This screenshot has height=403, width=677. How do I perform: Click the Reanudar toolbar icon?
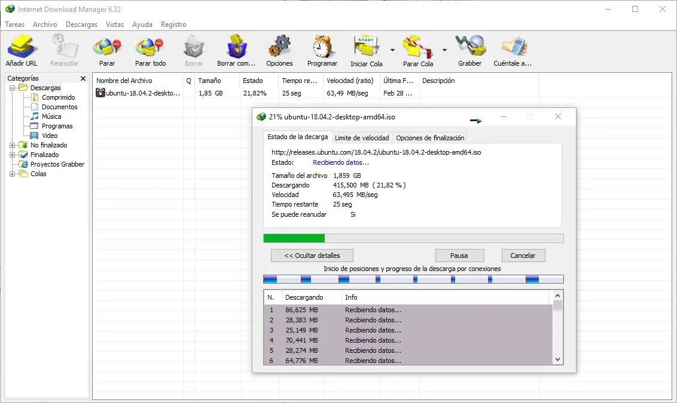click(x=65, y=47)
